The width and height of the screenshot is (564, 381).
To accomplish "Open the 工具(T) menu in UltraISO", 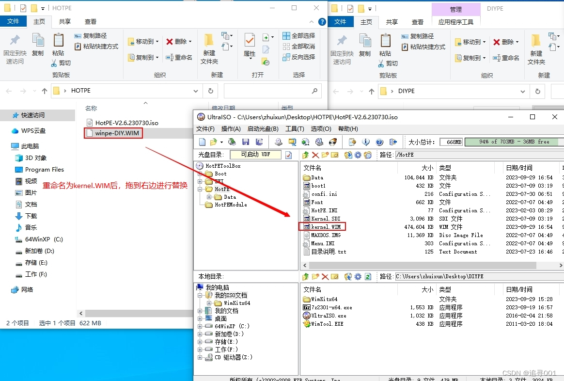I will [x=295, y=129].
